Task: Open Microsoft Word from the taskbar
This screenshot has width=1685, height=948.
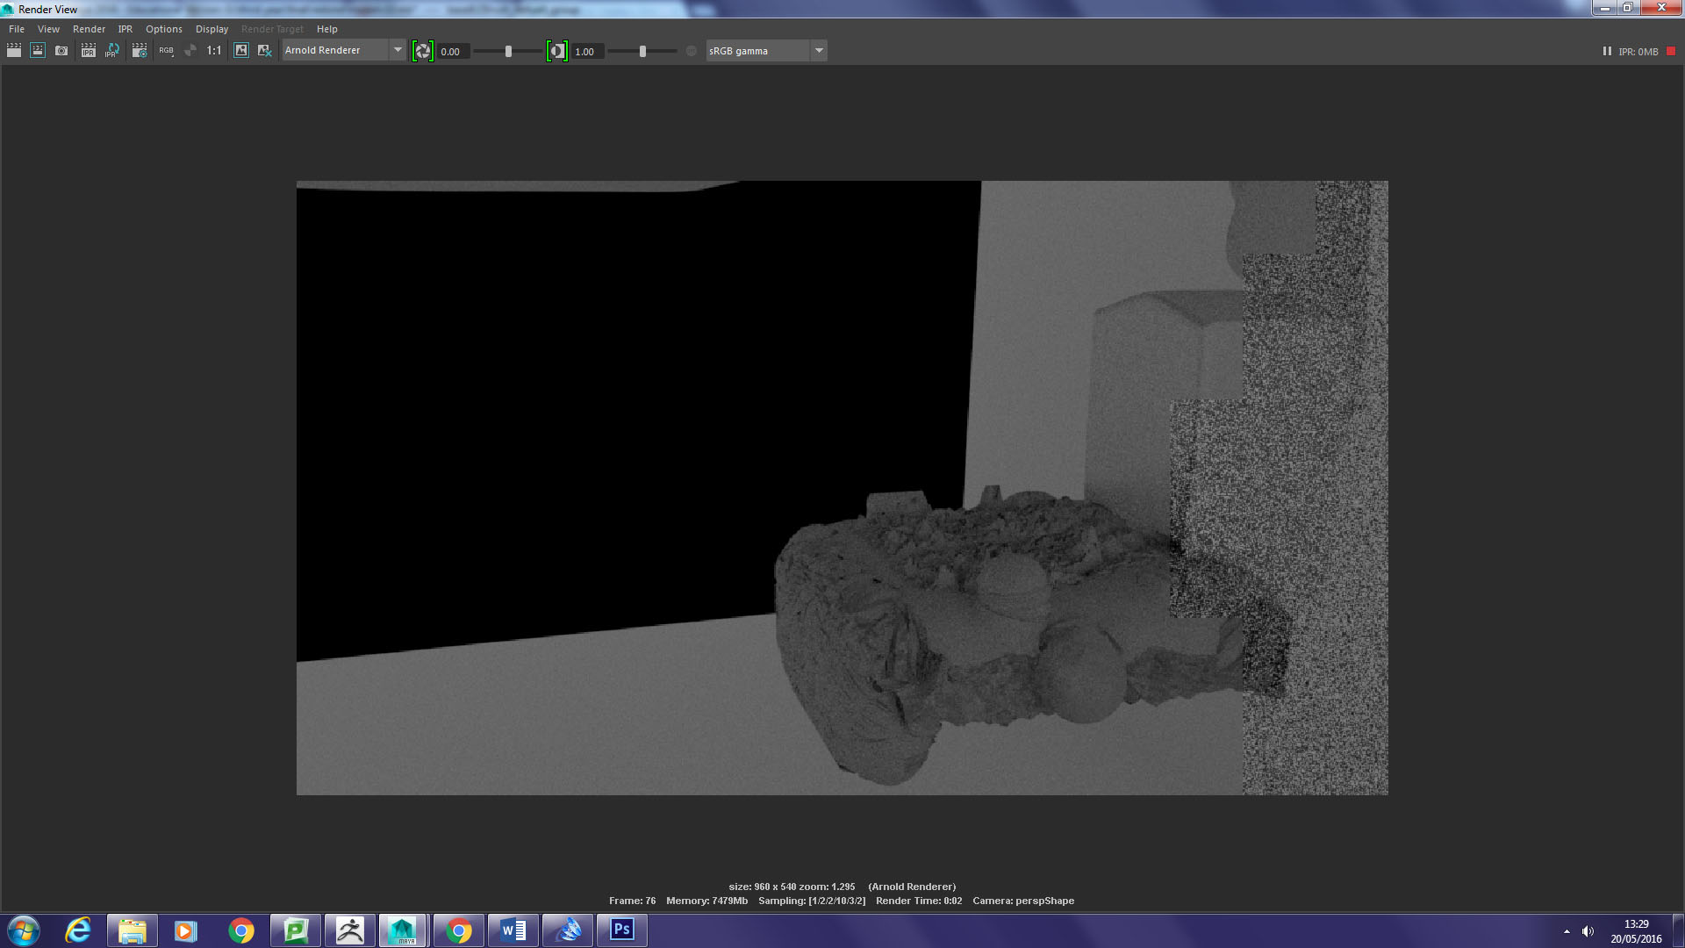Action: (x=513, y=930)
